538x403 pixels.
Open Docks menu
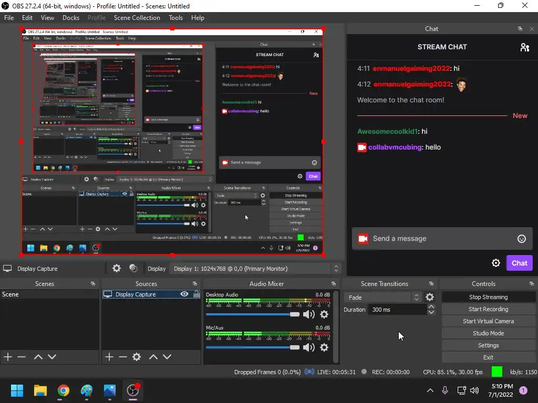coord(71,18)
